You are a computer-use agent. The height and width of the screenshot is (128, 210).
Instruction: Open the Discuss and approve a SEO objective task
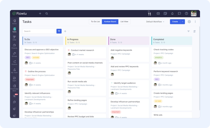coord(41,50)
